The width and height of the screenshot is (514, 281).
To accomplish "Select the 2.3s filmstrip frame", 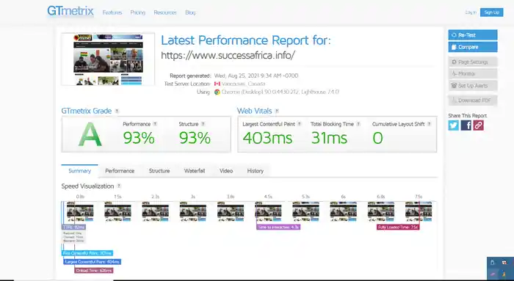I will (x=156, y=211).
